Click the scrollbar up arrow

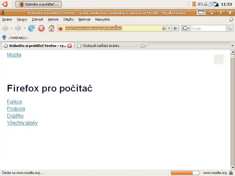[233, 52]
